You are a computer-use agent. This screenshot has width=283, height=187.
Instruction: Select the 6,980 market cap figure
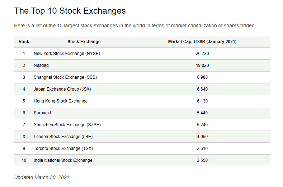(x=202, y=77)
